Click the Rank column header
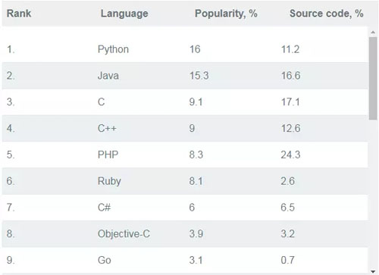The width and height of the screenshot is (379, 275). (x=19, y=14)
